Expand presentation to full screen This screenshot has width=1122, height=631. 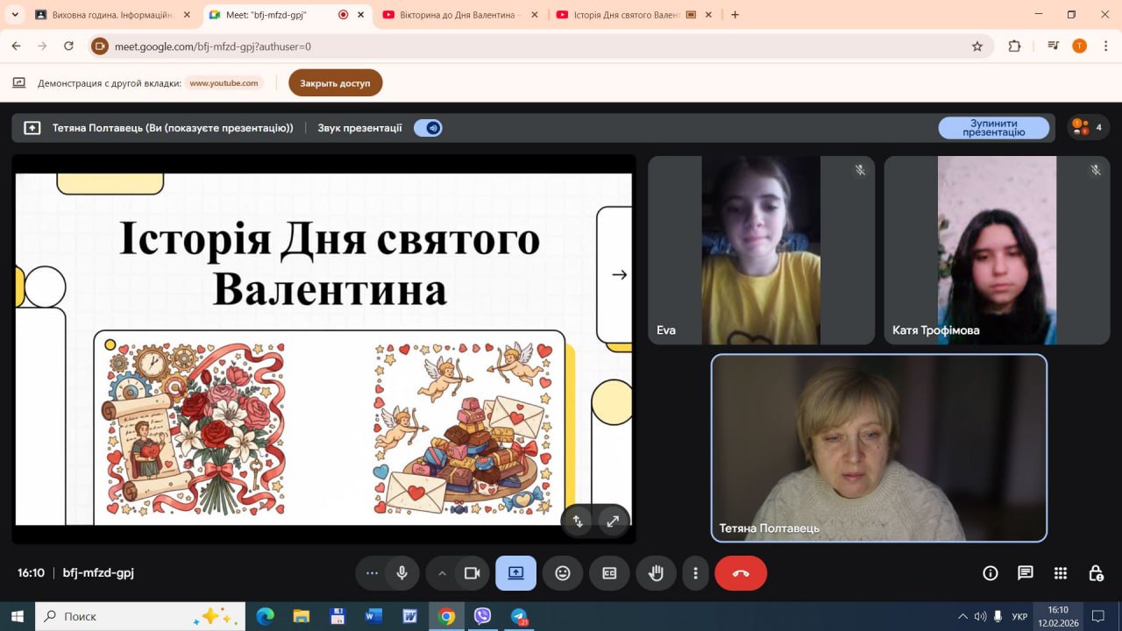coord(613,521)
